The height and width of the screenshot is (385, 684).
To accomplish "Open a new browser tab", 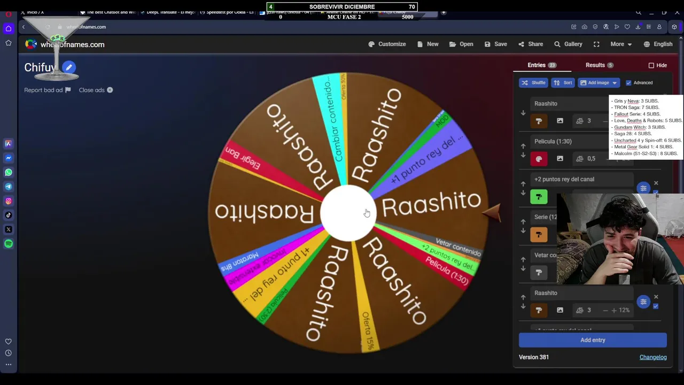I will click(444, 12).
